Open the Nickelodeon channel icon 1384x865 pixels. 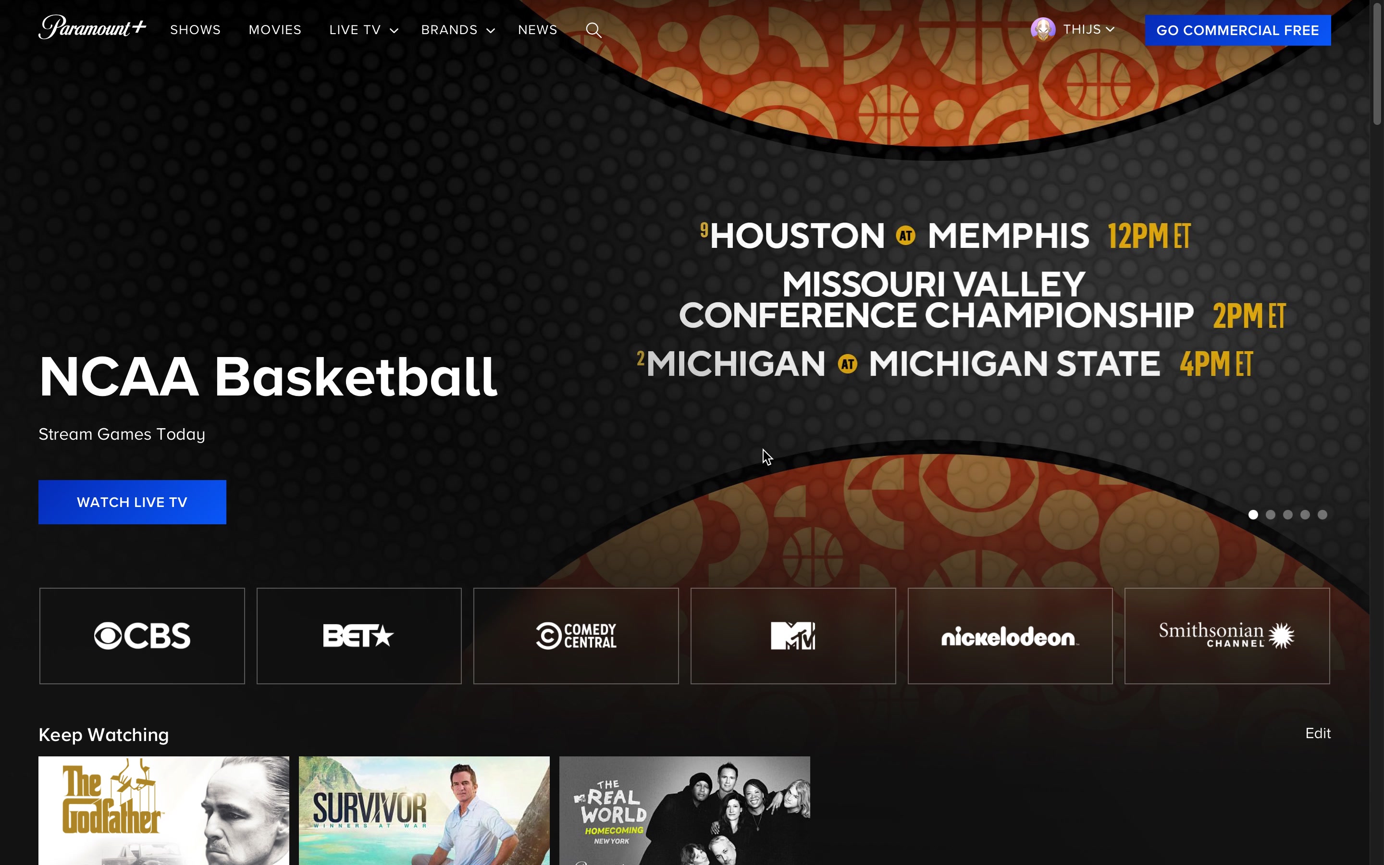tap(1009, 635)
